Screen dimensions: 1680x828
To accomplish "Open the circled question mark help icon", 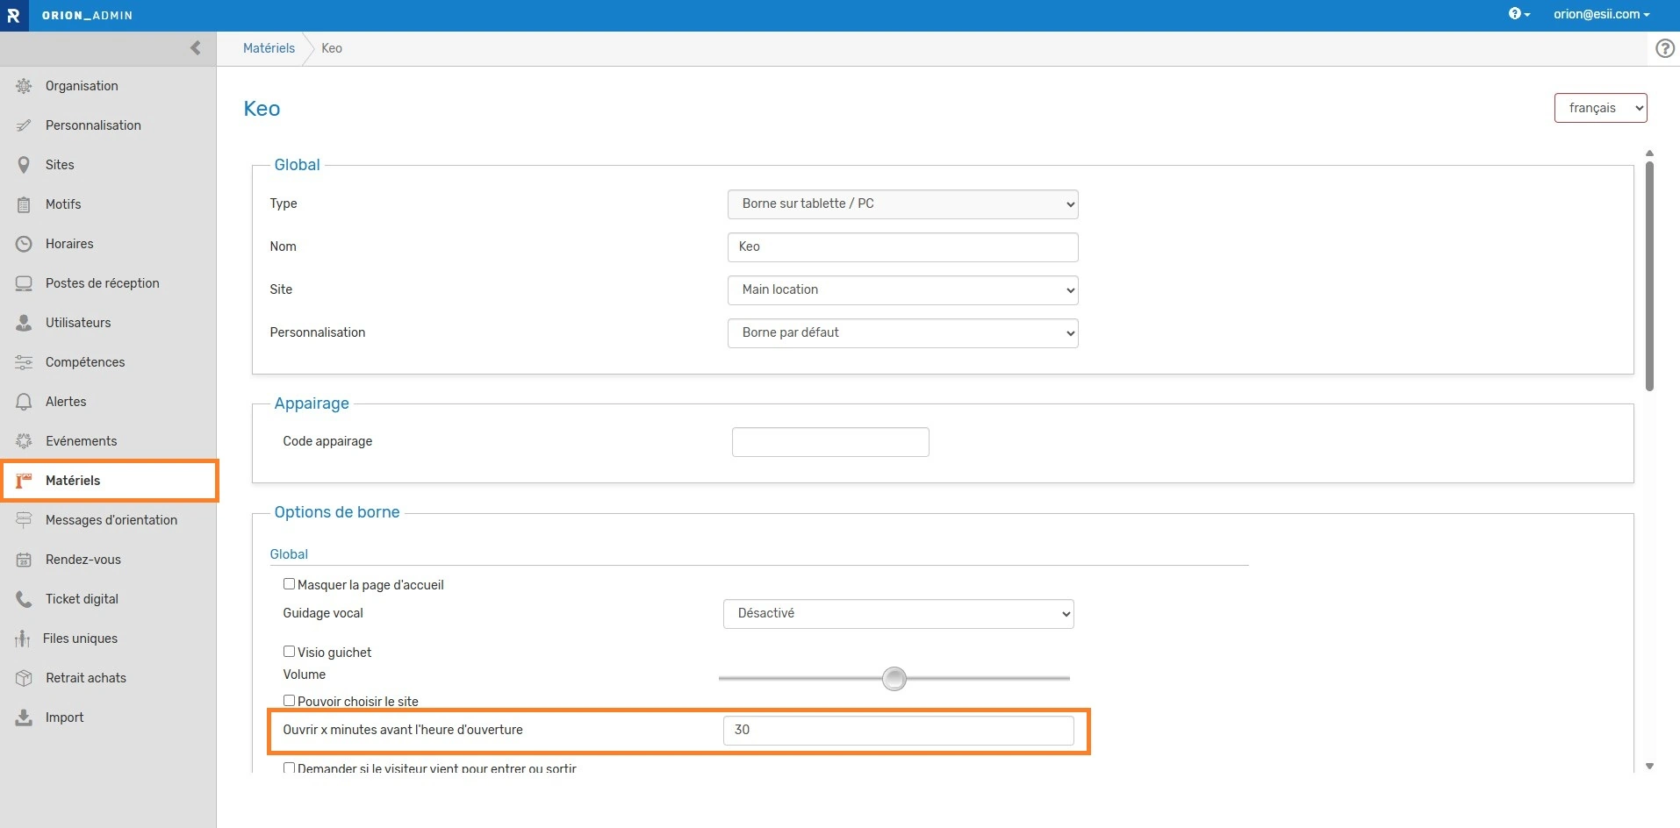I will tap(1664, 48).
